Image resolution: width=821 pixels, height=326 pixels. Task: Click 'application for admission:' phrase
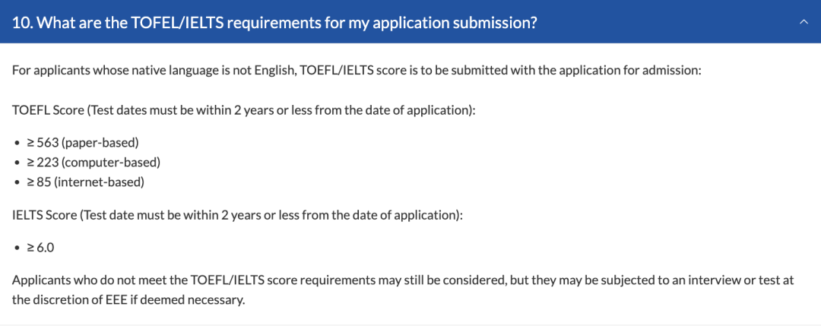630,70
